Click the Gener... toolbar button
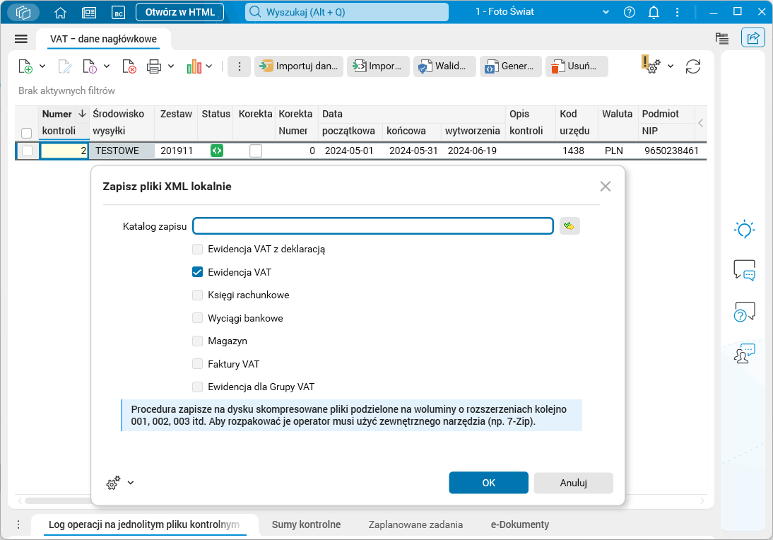Screen dimensions: 773x540 pos(511,66)
